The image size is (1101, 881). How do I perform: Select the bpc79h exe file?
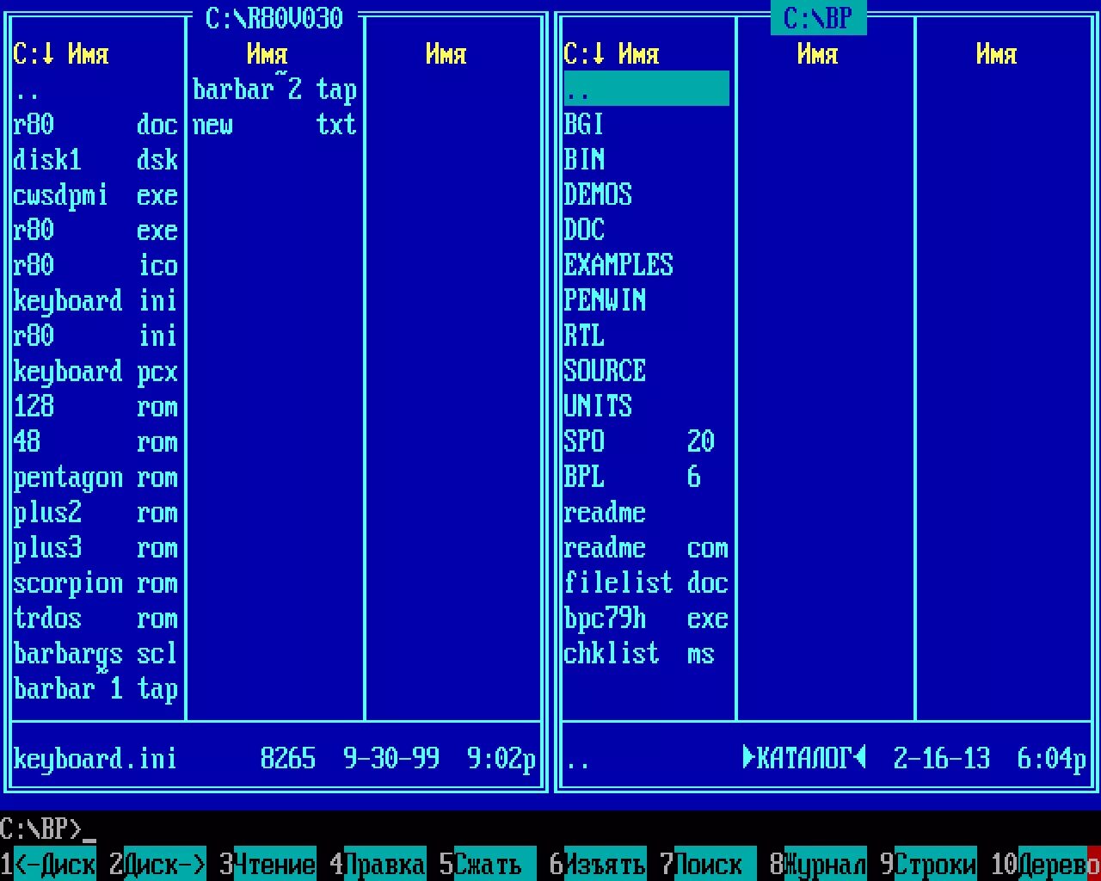tap(647, 619)
